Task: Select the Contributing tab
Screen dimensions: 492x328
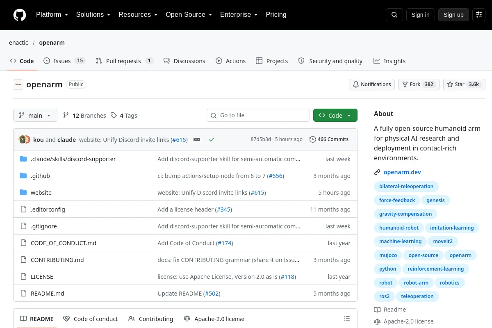Action: pos(150,319)
